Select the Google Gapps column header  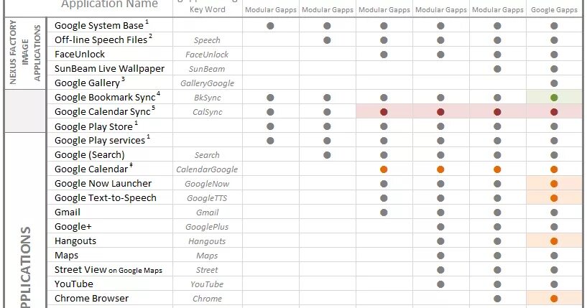[554, 10]
